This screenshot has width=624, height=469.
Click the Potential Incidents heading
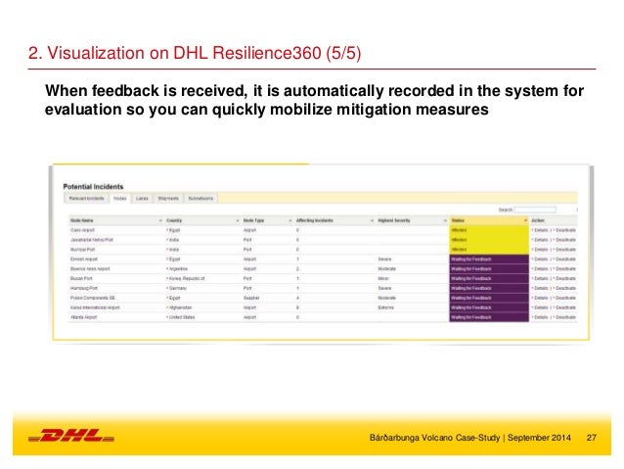[93, 186]
